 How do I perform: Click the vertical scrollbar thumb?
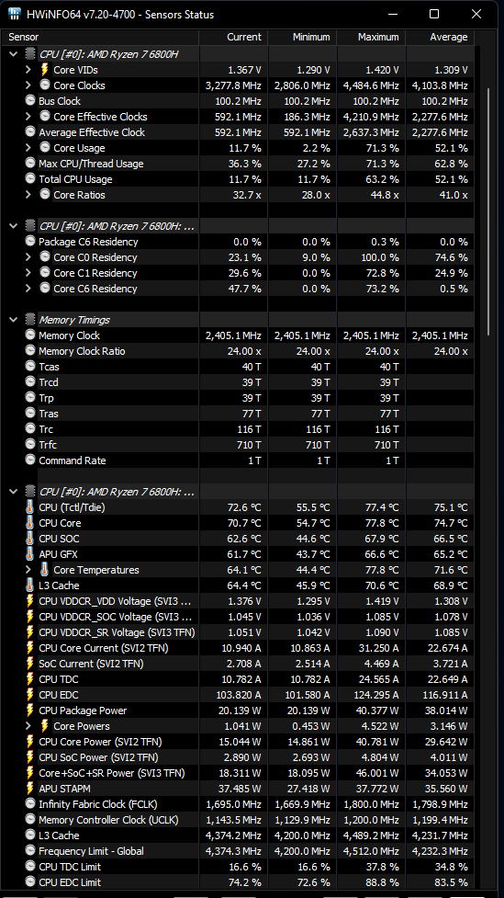[x=488, y=212]
